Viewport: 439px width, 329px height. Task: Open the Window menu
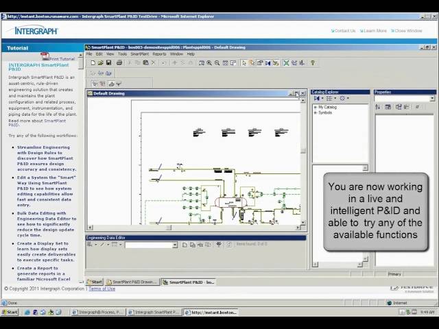pos(176,54)
